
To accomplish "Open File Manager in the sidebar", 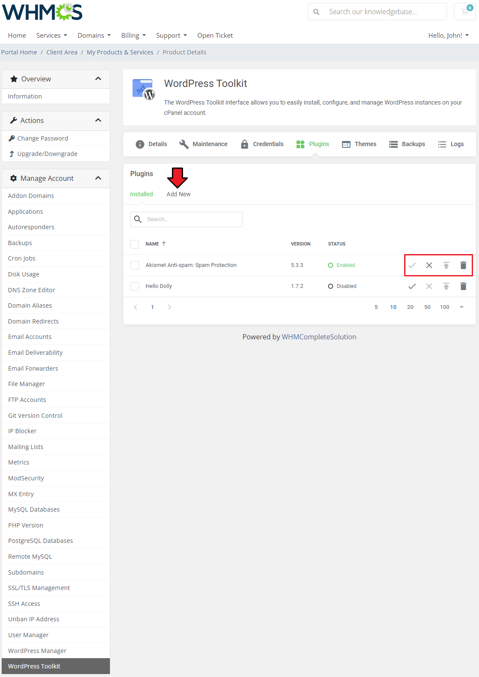I will [x=56, y=384].
